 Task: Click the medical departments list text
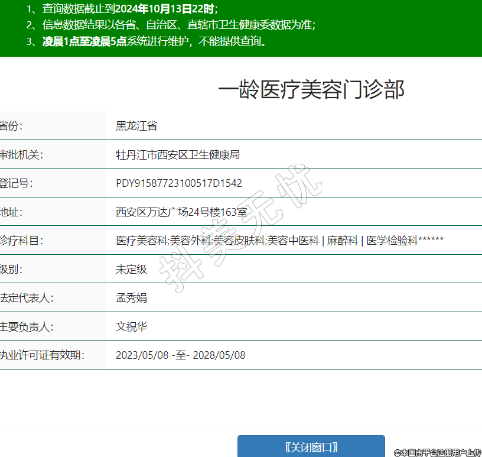coord(279,241)
